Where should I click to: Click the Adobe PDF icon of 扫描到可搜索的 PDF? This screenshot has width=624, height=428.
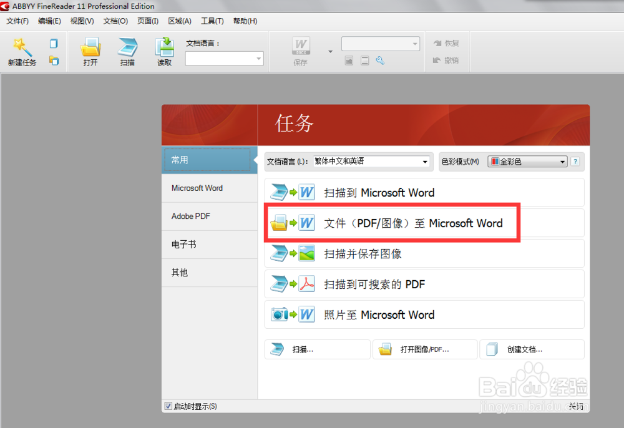point(307,284)
